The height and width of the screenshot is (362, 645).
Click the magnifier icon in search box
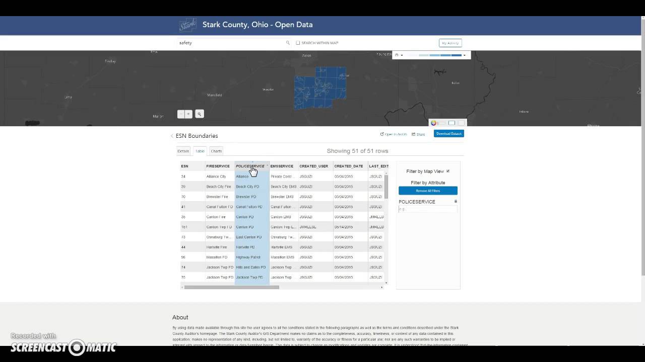[x=288, y=43]
